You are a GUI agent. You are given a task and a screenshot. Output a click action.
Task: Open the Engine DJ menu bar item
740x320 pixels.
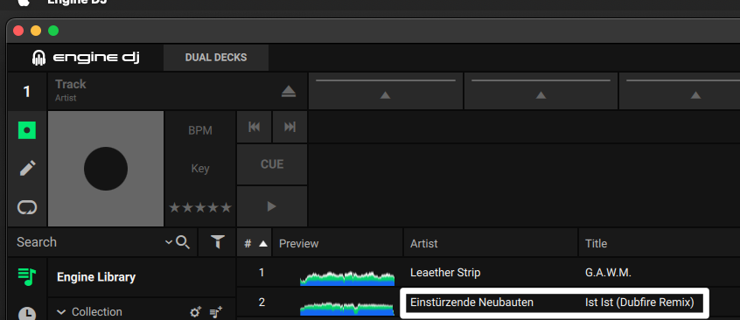click(77, 2)
